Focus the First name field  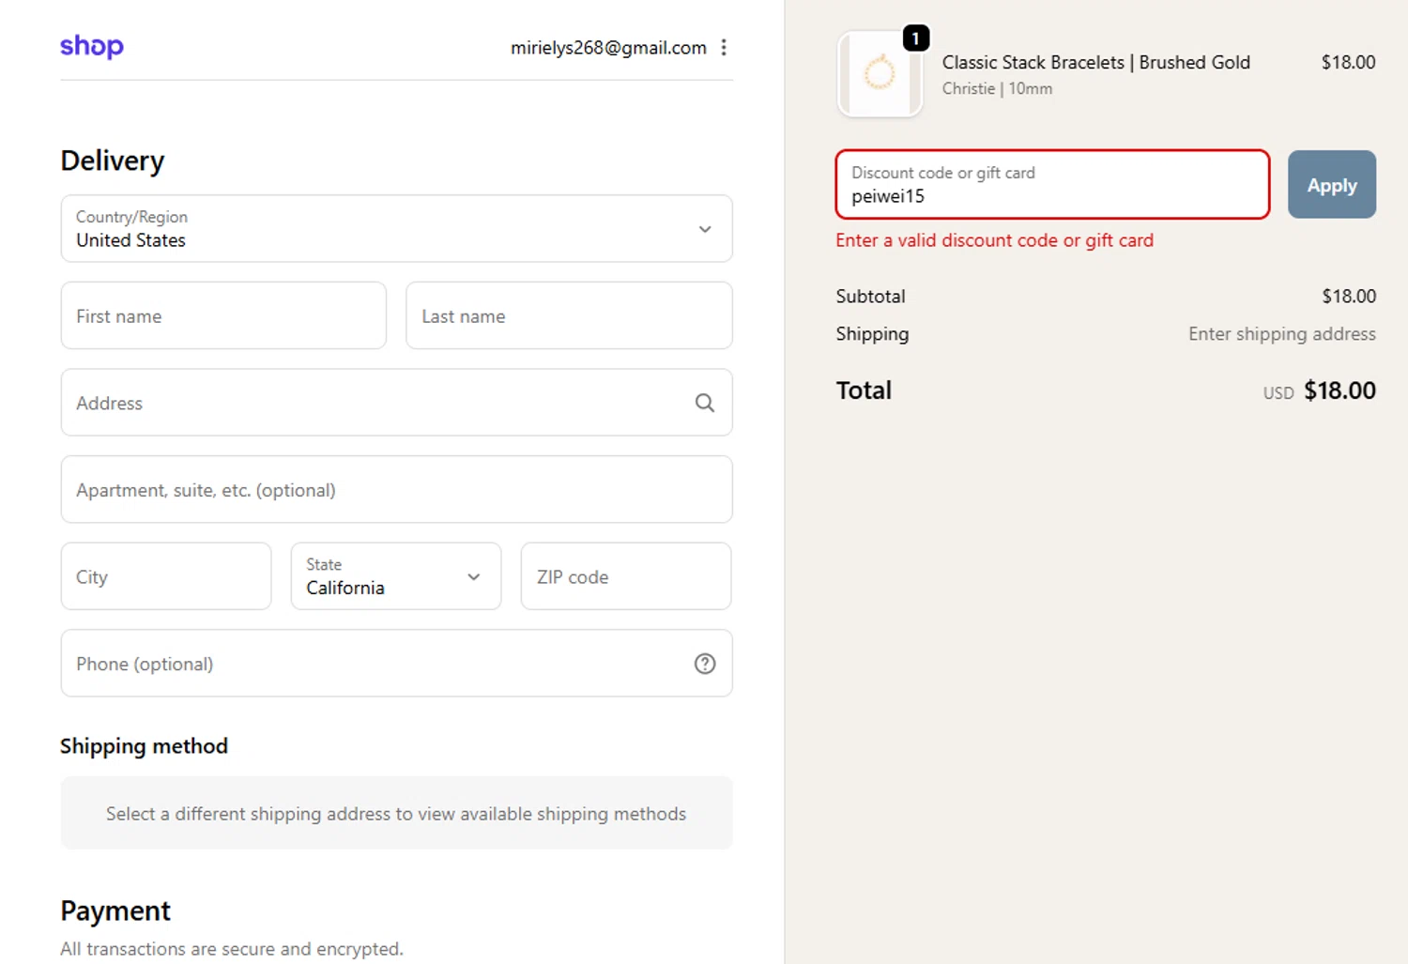pyautogui.click(x=223, y=315)
